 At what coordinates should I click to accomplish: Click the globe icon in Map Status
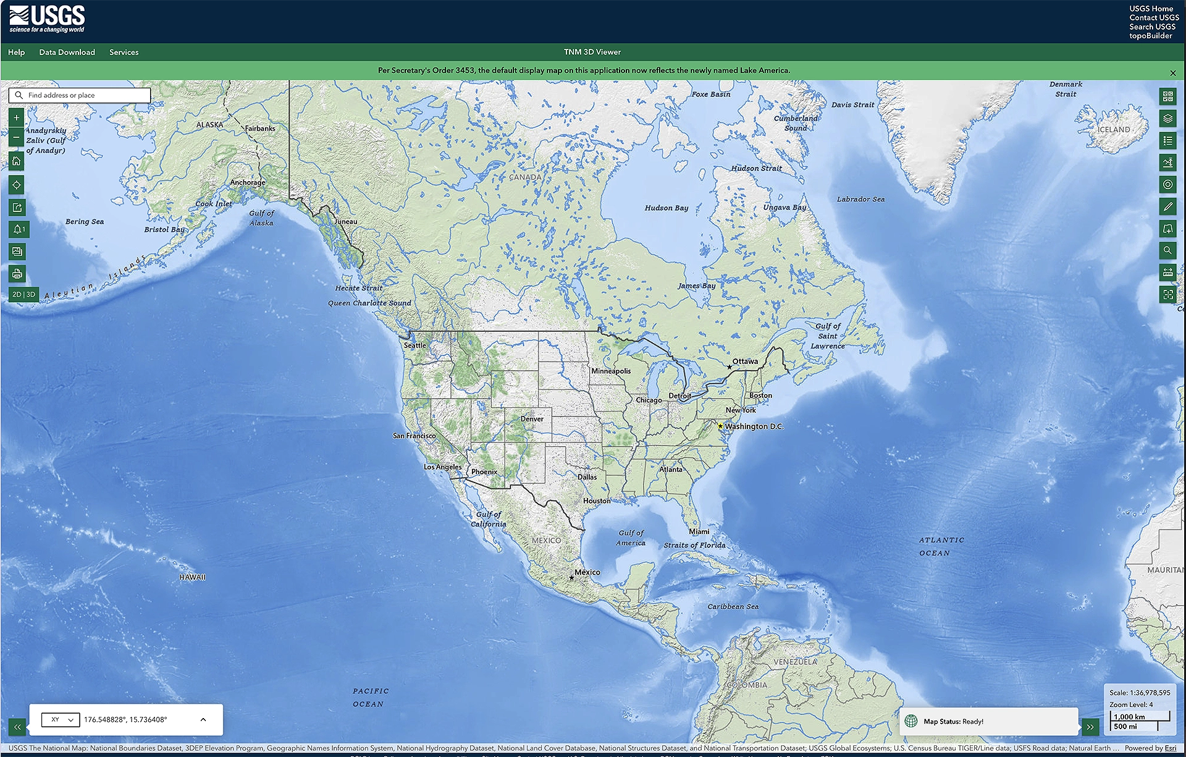(x=911, y=721)
